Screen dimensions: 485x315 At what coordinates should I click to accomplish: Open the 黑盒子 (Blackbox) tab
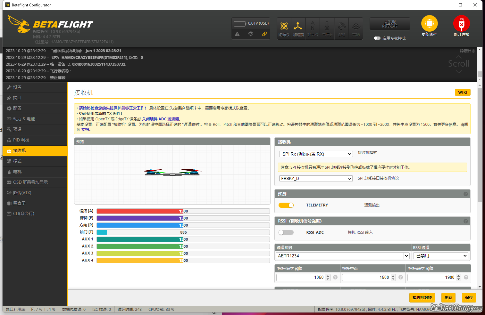click(x=35, y=203)
